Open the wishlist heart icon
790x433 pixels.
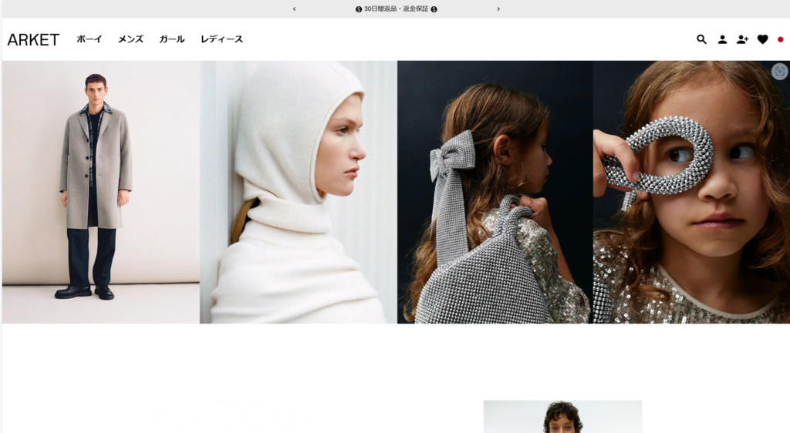tap(762, 39)
